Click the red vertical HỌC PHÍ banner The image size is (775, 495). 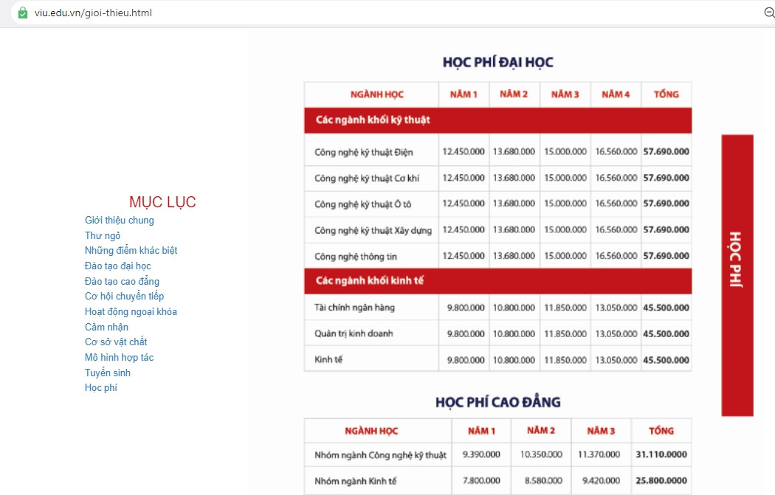(x=737, y=275)
